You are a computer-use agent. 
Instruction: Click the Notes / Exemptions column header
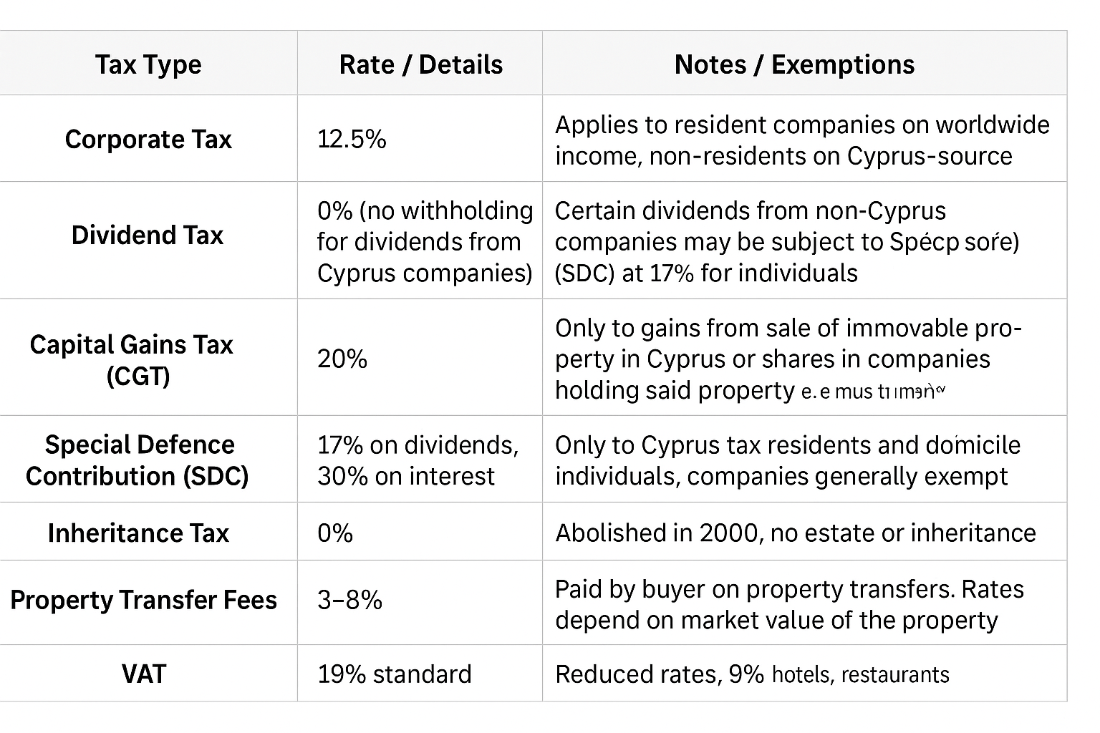pos(794,64)
